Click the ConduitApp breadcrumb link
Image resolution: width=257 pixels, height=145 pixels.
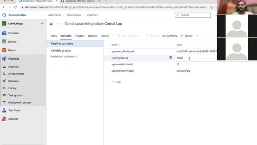tap(74, 15)
